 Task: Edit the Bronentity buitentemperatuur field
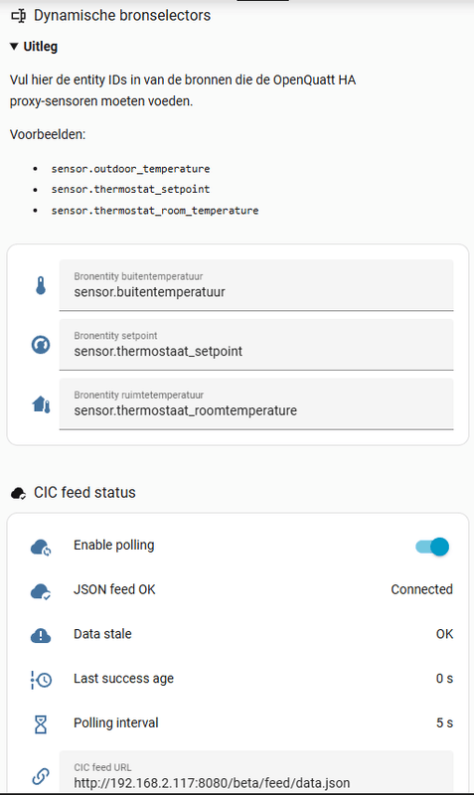pos(256,285)
